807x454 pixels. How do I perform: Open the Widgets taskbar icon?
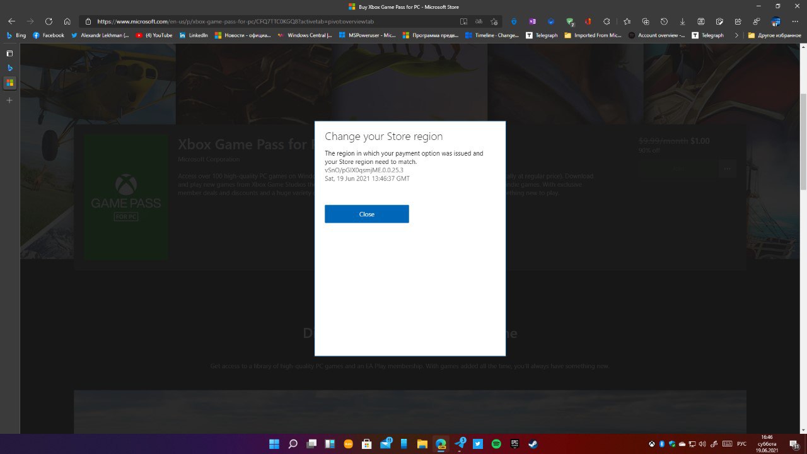330,444
